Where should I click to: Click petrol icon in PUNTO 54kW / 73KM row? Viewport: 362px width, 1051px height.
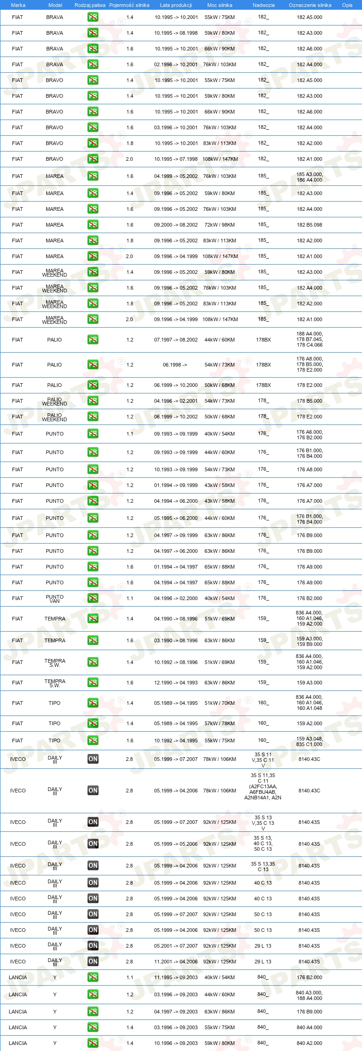(x=93, y=469)
